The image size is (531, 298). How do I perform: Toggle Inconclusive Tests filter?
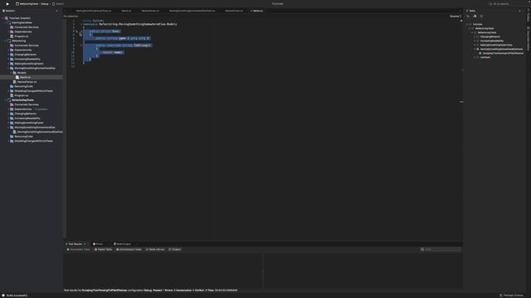[129, 249]
